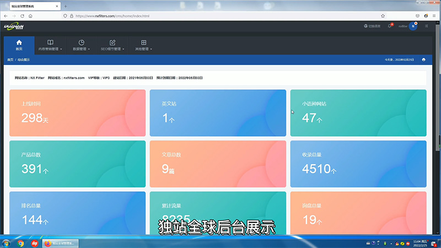Open the blue N user avatar

click(413, 26)
